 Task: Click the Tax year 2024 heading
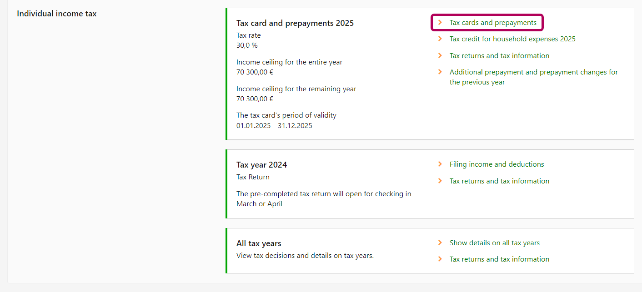(261, 165)
